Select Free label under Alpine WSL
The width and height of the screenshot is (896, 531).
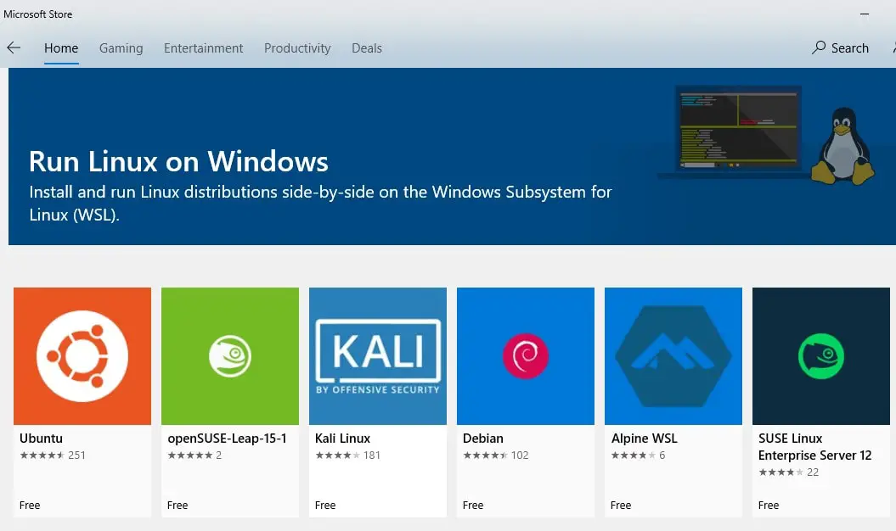click(620, 505)
